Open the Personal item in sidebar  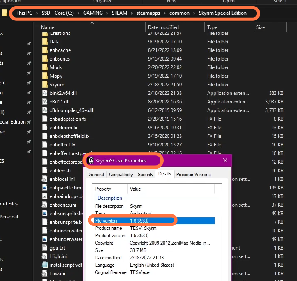pyautogui.click(x=9, y=217)
